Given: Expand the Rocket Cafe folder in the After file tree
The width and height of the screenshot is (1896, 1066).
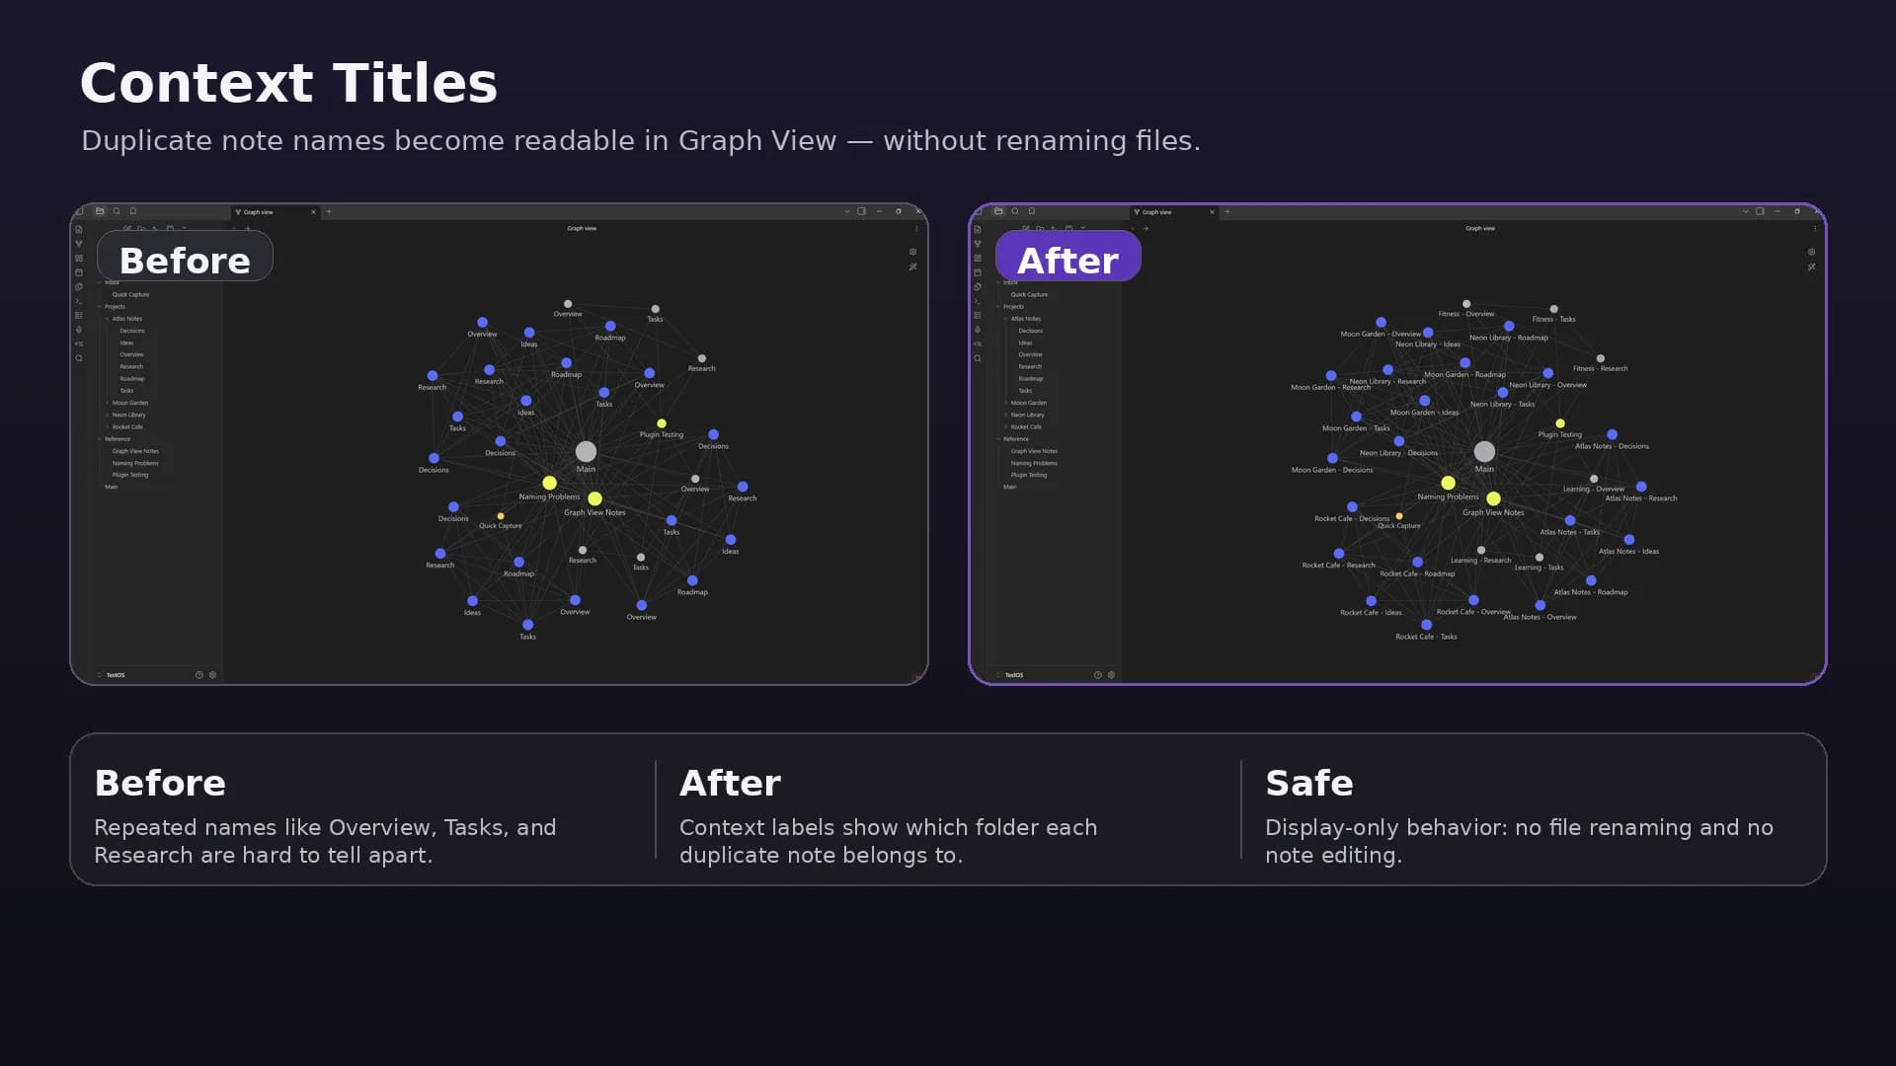Looking at the screenshot, I should click(x=1026, y=426).
